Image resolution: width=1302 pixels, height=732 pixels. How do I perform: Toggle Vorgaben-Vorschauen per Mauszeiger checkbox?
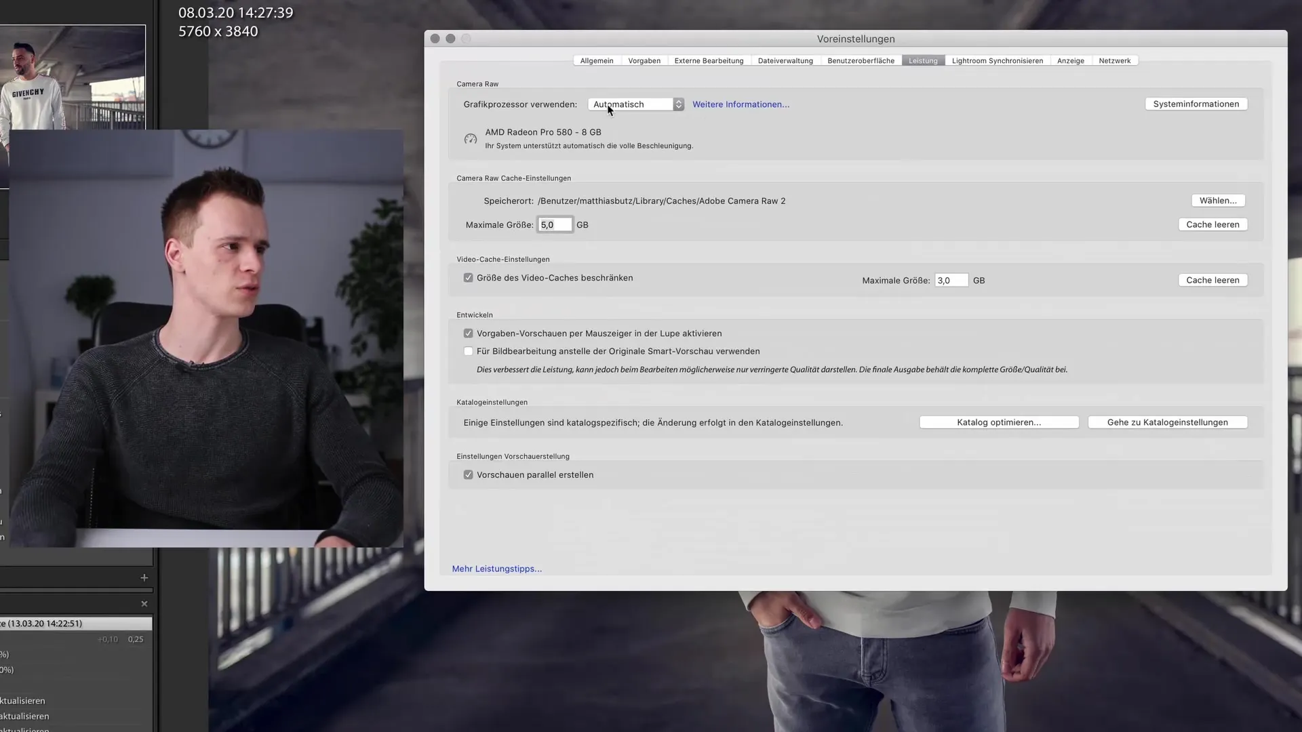coord(468,333)
